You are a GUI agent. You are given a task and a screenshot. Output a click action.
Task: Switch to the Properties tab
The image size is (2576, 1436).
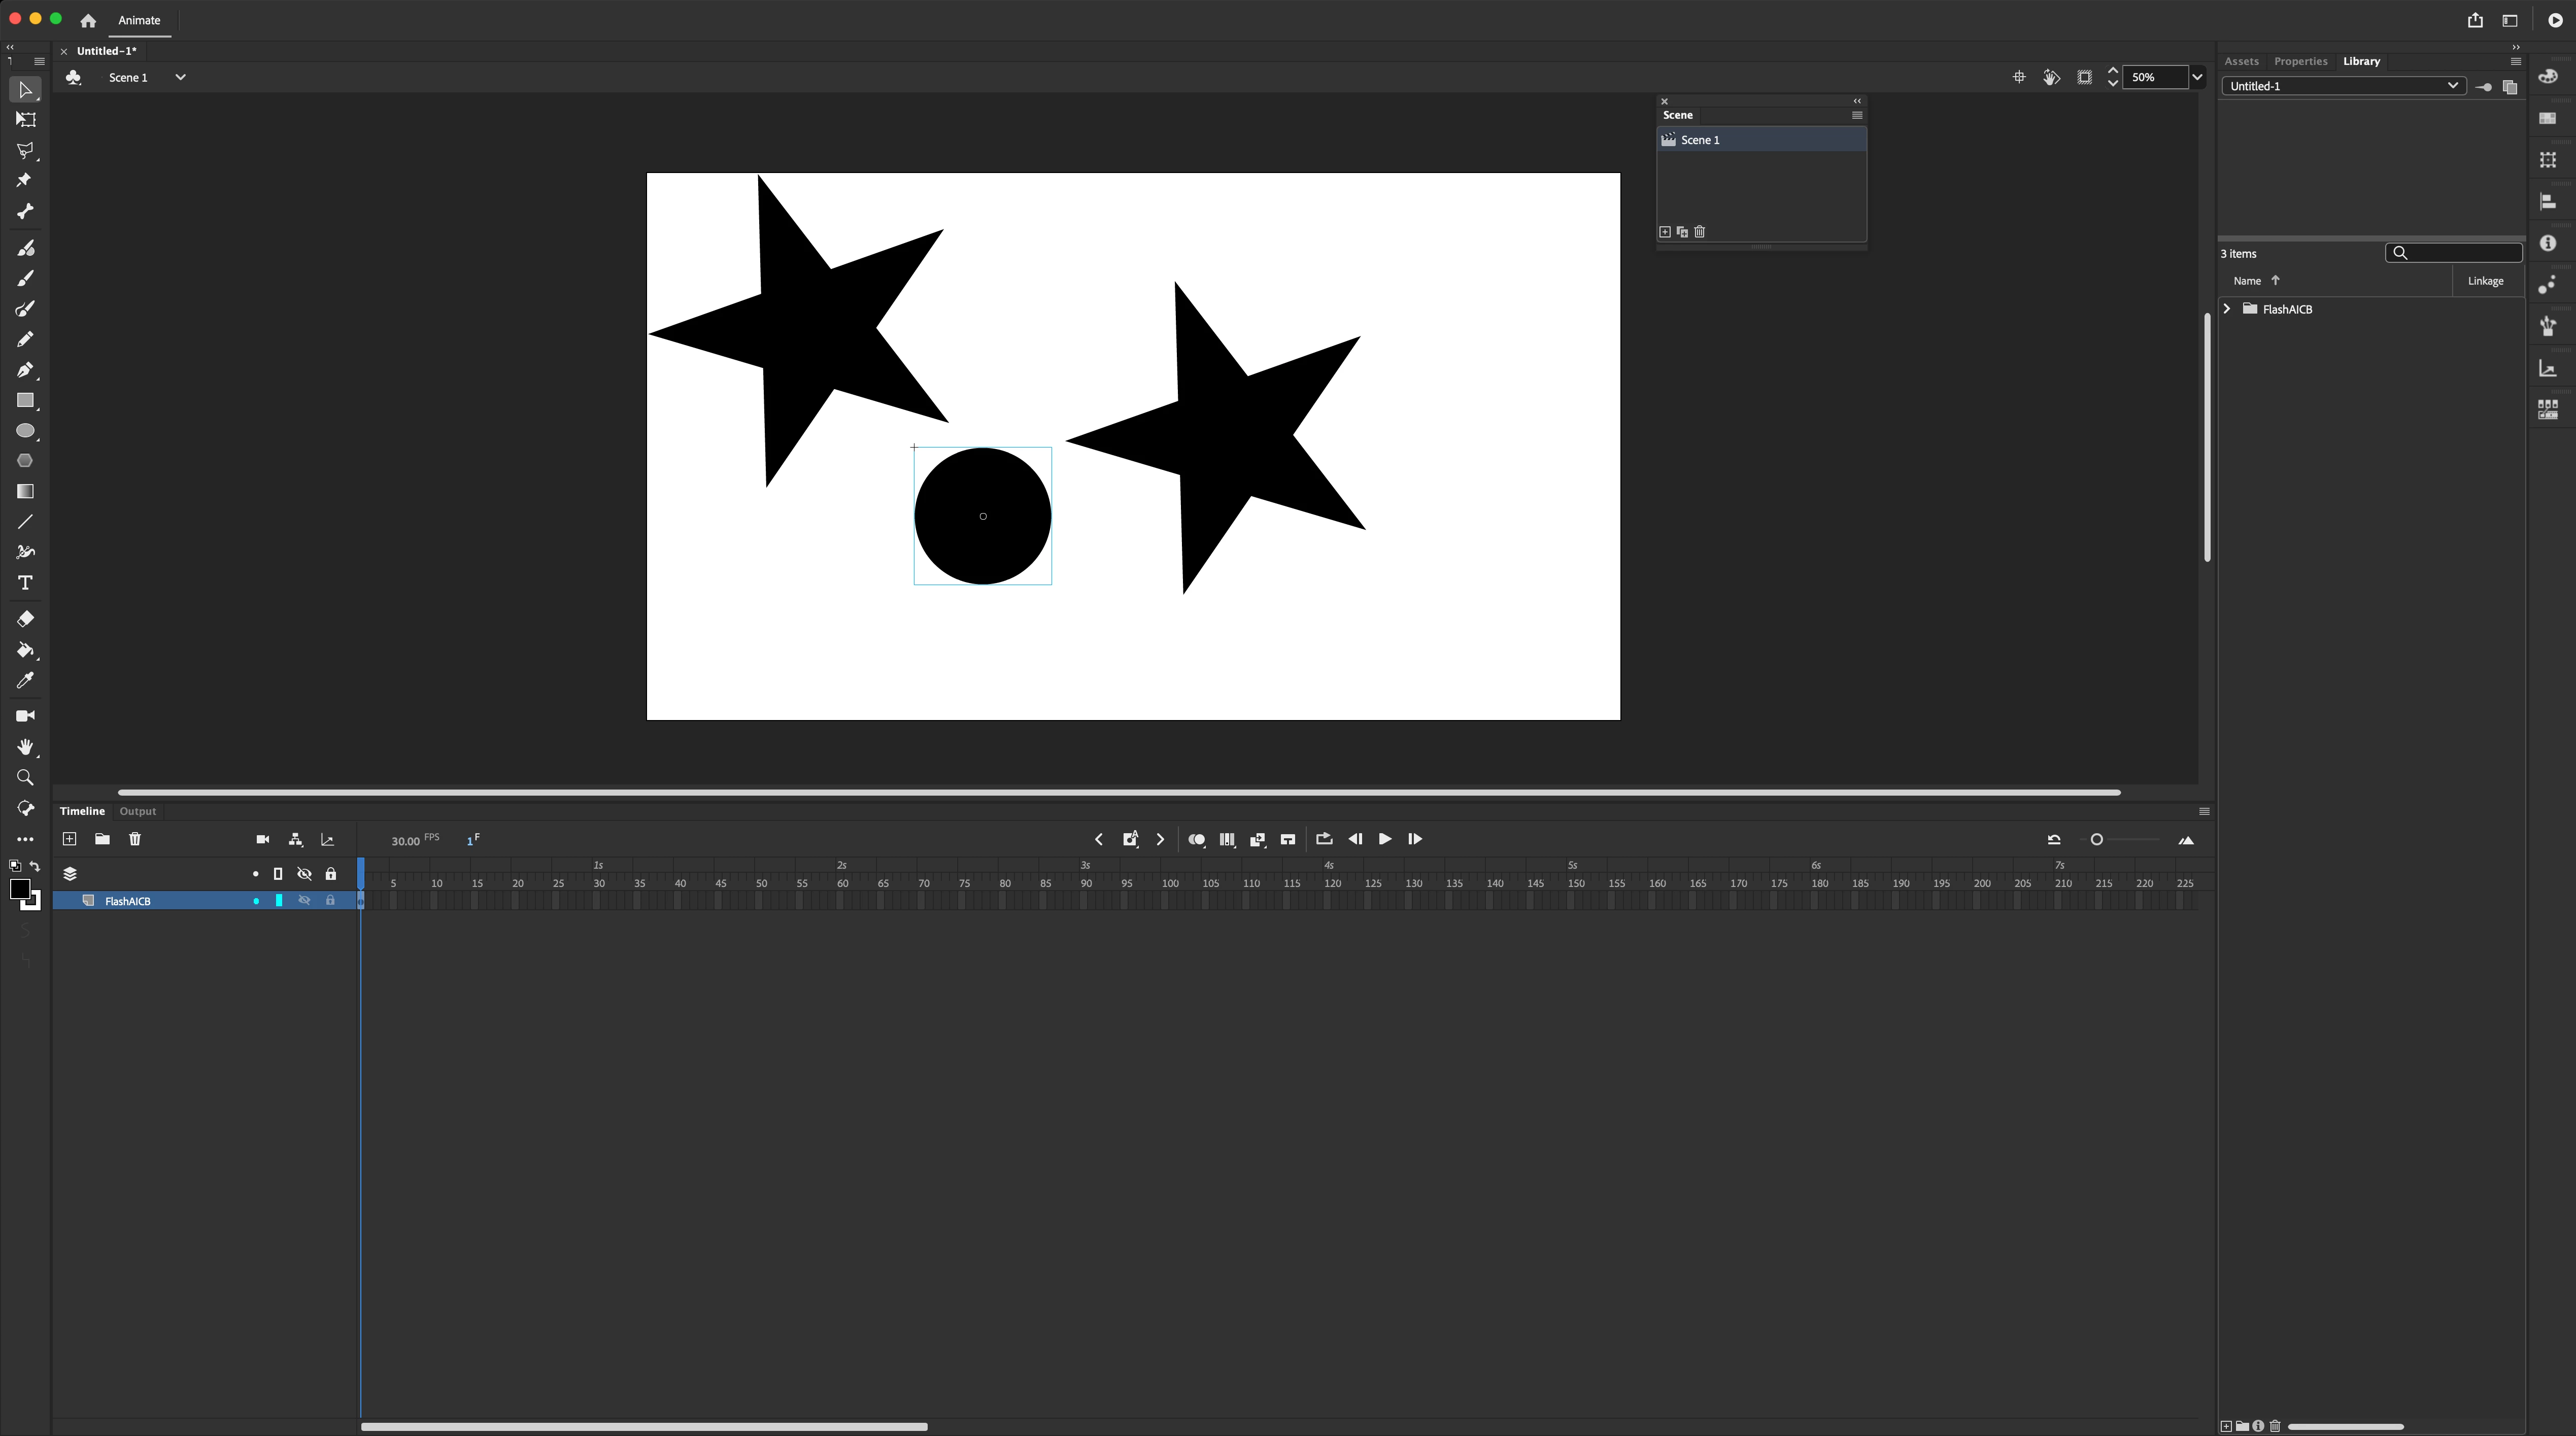tap(2300, 61)
